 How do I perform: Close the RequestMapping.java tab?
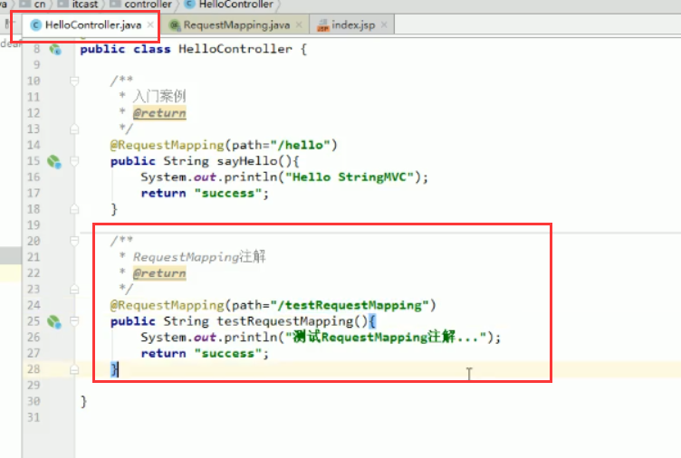click(x=299, y=24)
